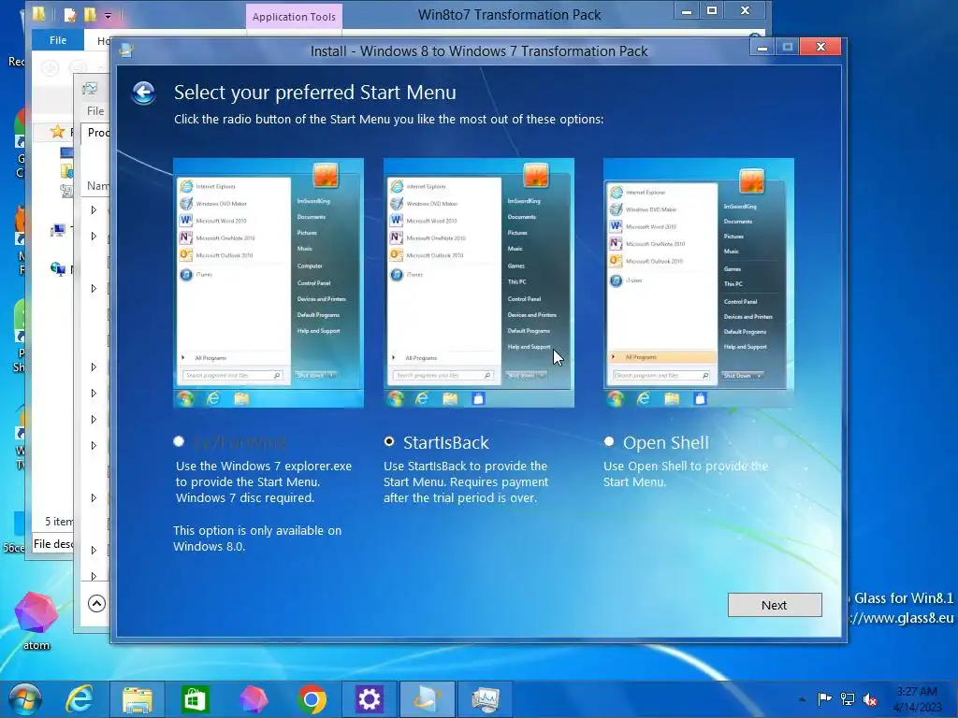Image resolution: width=958 pixels, height=718 pixels.
Task: Launch Google Chrome from taskbar
Action: click(x=312, y=699)
